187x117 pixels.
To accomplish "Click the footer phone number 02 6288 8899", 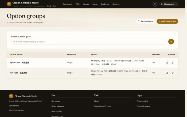I will (14, 106).
